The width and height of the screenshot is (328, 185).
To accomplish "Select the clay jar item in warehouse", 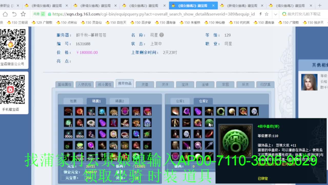I will (x=175, y=145).
